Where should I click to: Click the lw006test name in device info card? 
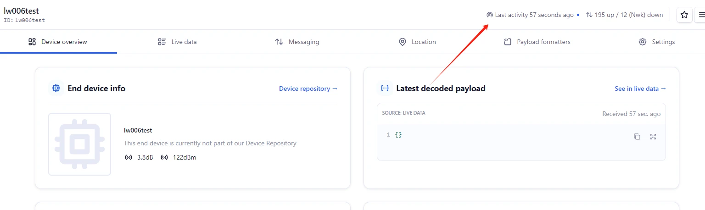pyautogui.click(x=138, y=130)
